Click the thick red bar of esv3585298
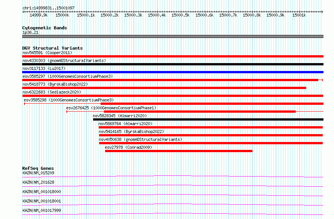The image size is (334, 219). (x=212, y=104)
